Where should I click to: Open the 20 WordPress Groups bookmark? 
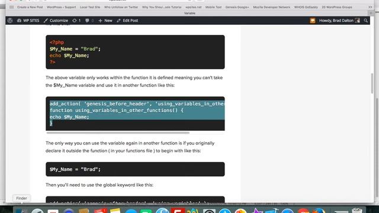point(337,7)
